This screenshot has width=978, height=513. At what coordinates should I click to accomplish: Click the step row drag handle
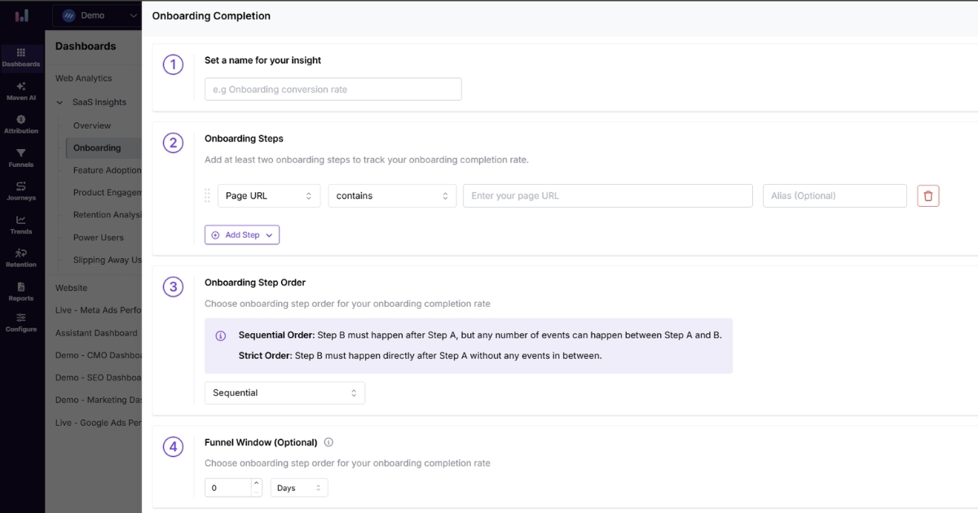click(x=207, y=195)
